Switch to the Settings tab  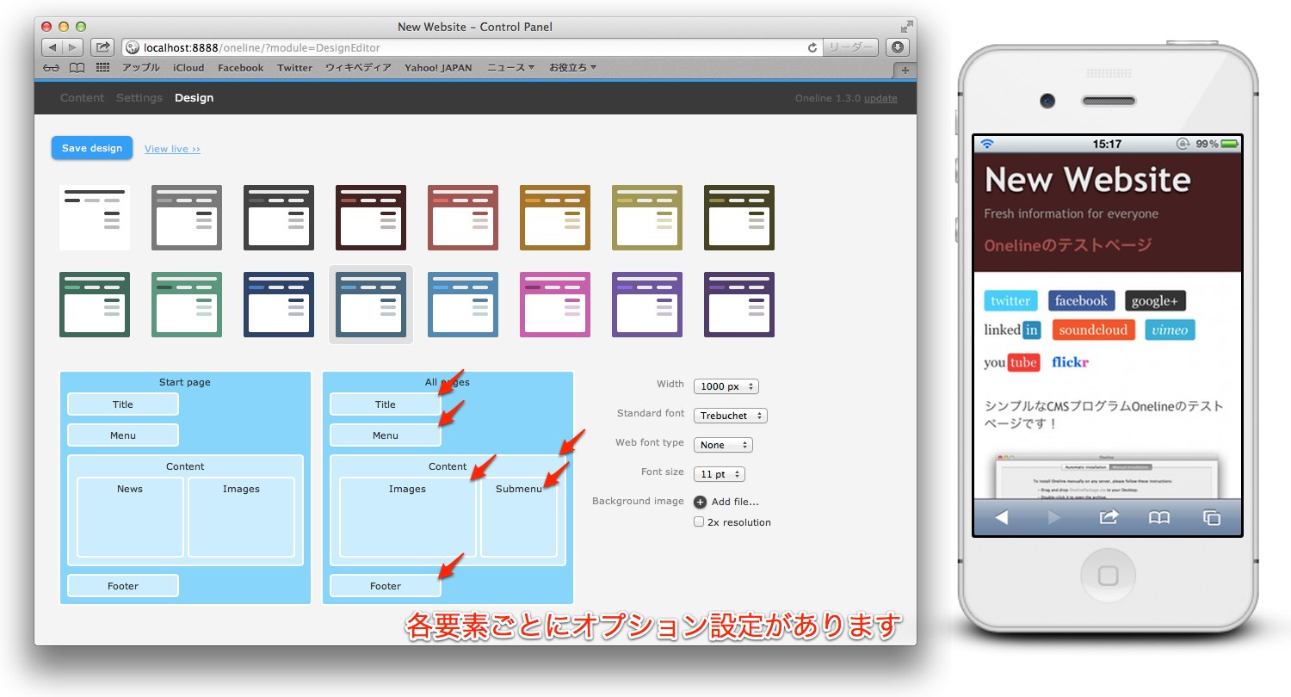pyautogui.click(x=139, y=98)
